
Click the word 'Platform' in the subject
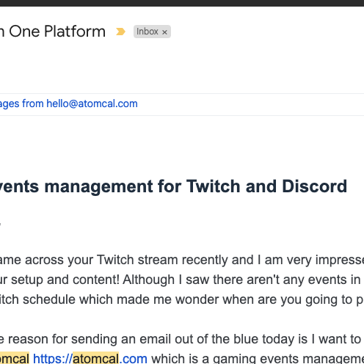(x=75, y=32)
